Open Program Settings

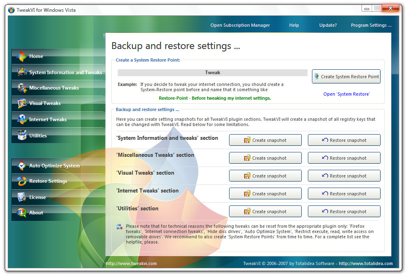371,25
